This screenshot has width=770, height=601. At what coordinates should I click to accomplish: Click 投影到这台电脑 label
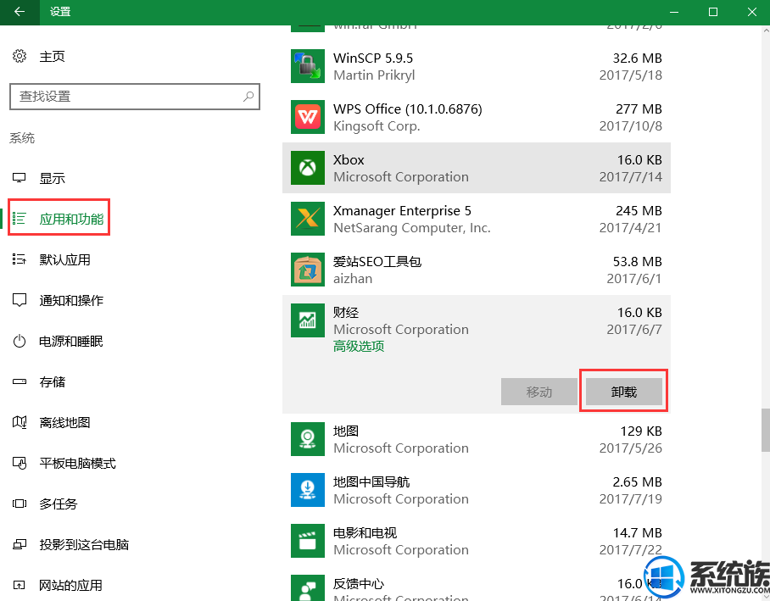coord(84,545)
